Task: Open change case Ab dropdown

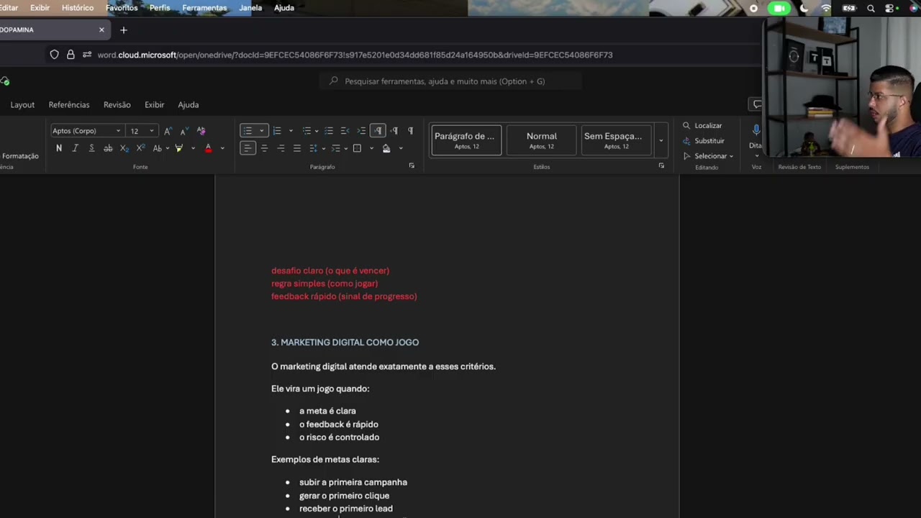Action: tap(160, 148)
